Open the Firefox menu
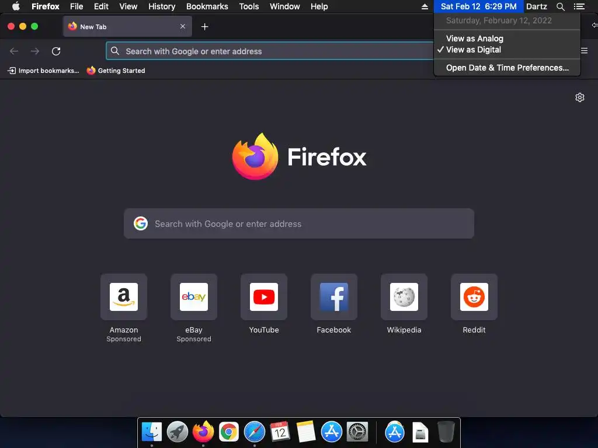 click(x=46, y=6)
